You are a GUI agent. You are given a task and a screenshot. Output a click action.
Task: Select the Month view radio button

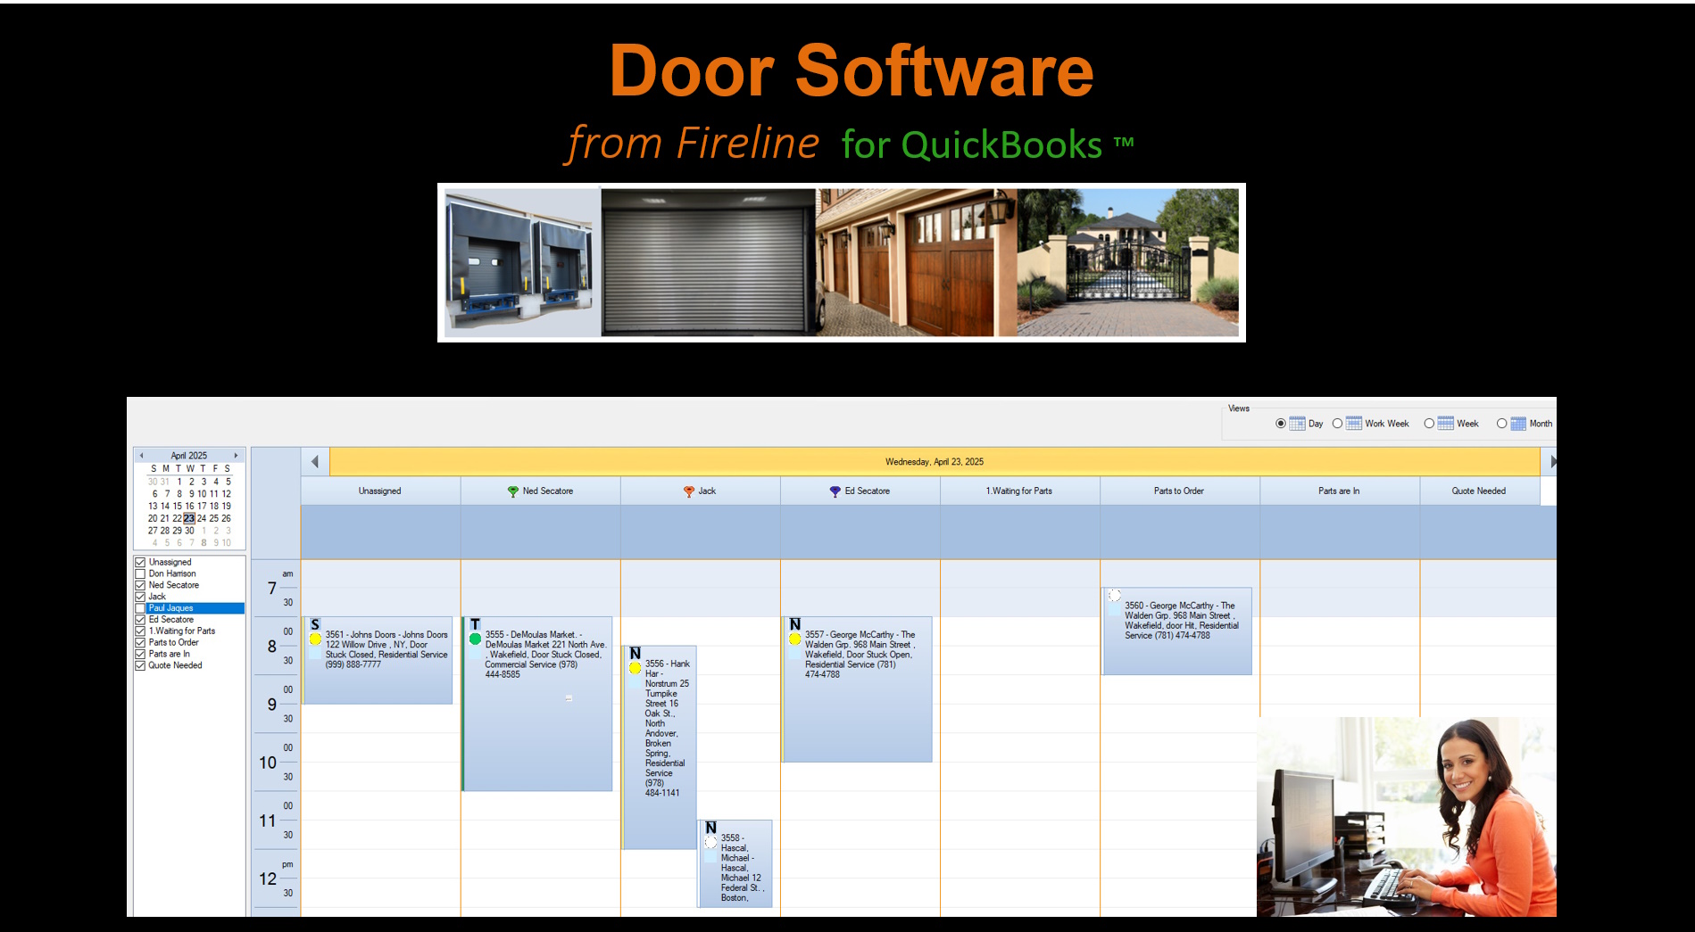pos(1501,424)
